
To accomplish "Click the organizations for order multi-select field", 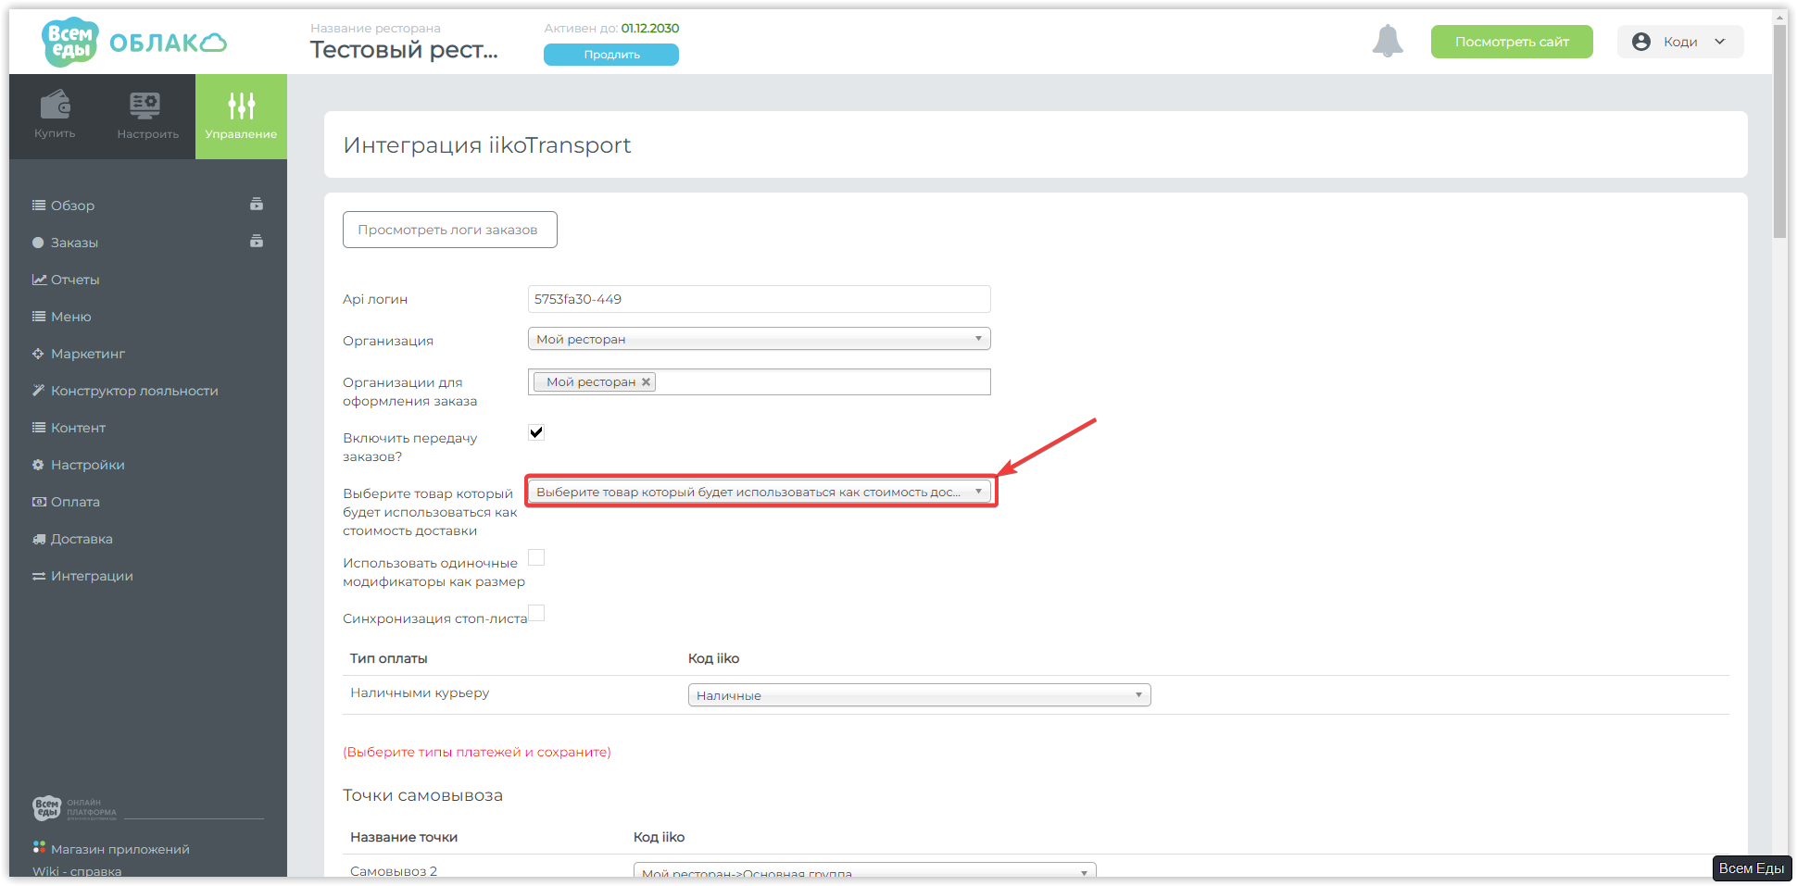I will click(x=760, y=381).
